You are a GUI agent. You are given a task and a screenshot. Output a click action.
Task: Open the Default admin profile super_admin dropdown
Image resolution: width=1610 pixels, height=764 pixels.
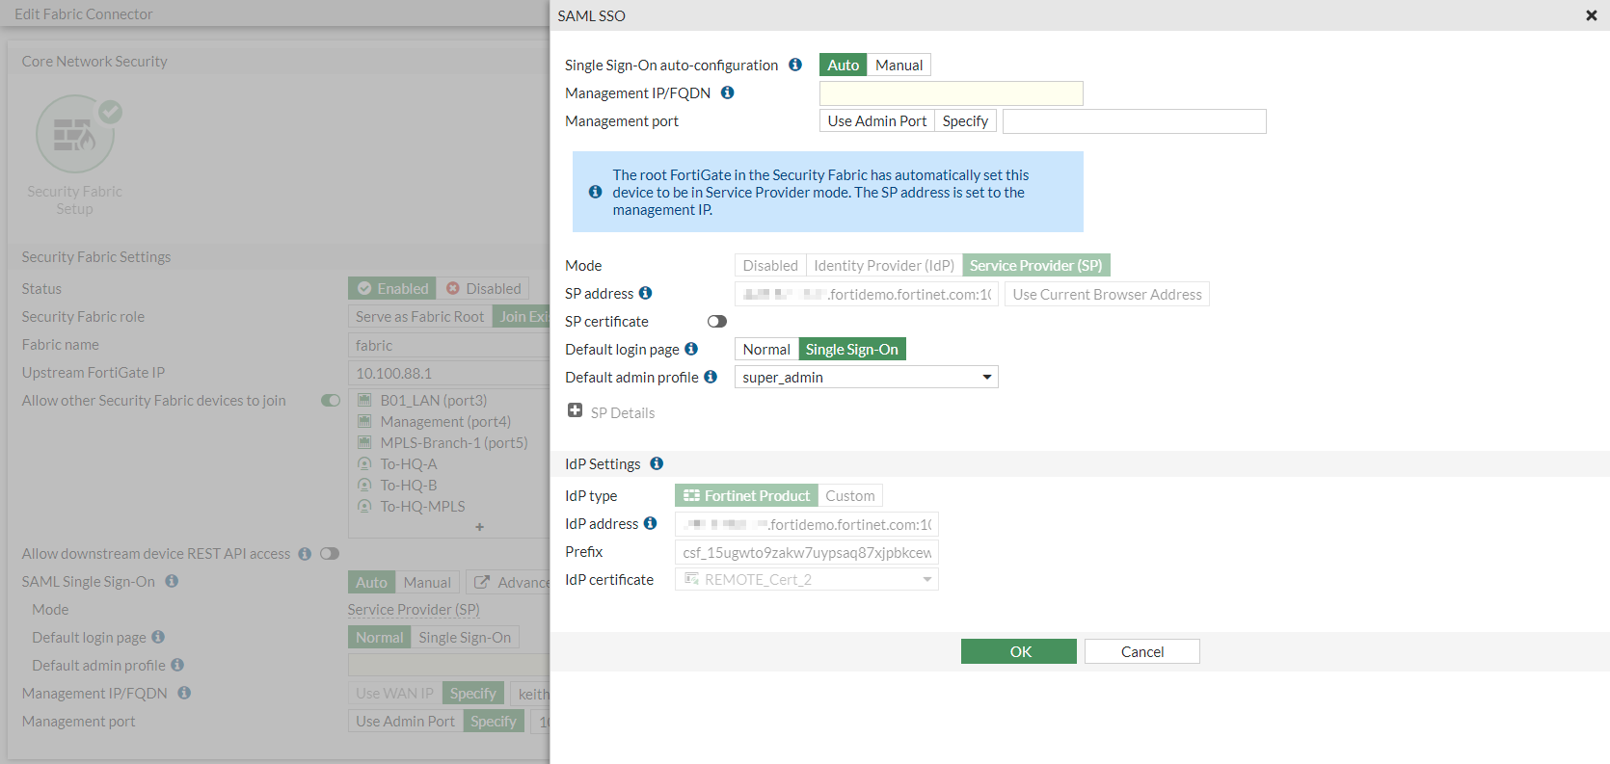coord(866,377)
